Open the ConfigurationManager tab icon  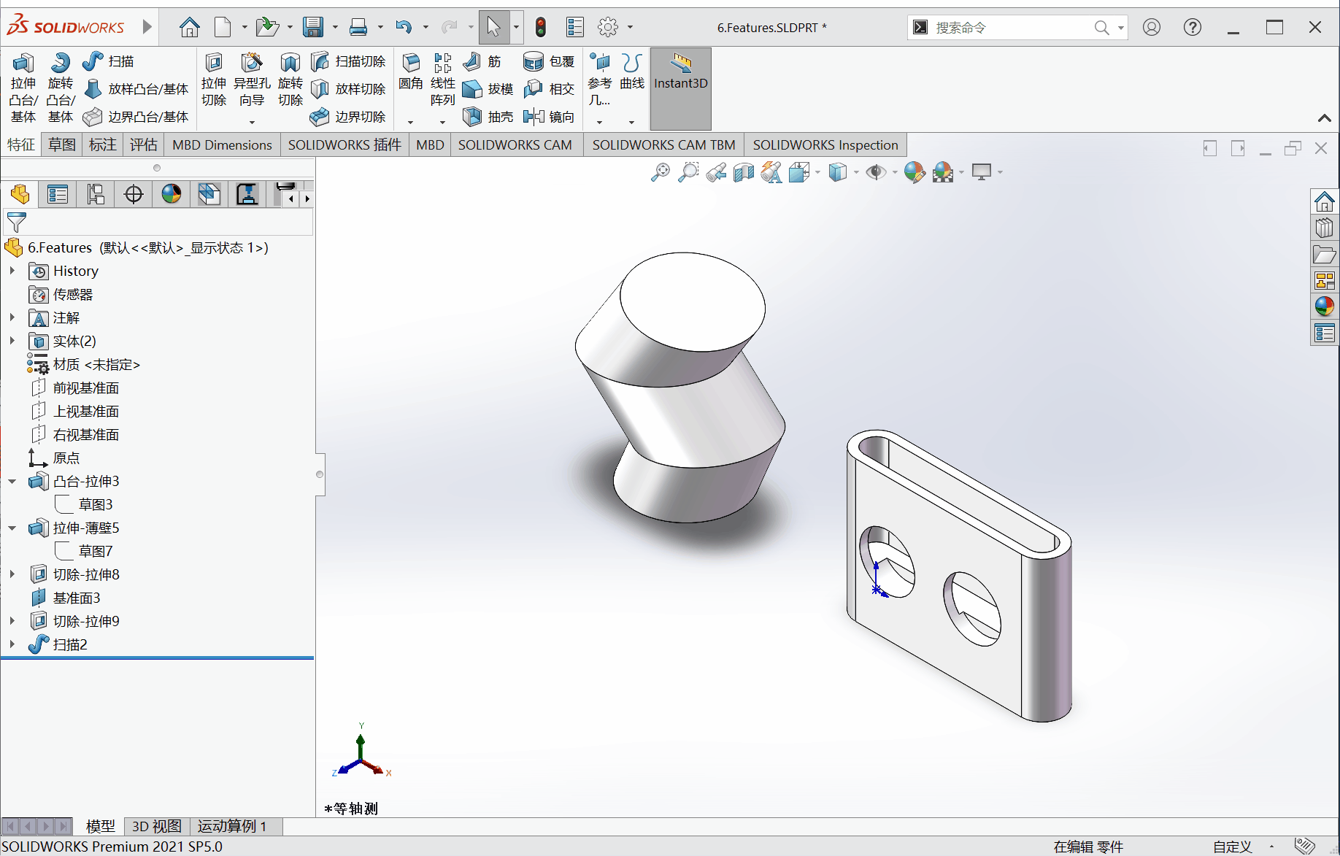[x=96, y=194]
